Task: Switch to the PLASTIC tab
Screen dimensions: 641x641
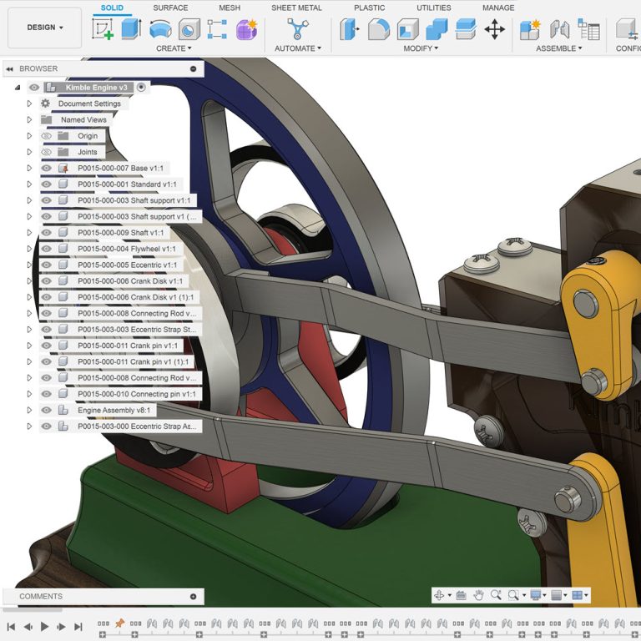Action: click(369, 8)
